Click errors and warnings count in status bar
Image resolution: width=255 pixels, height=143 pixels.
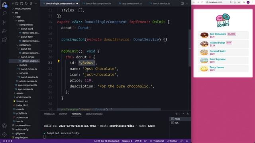point(8,141)
